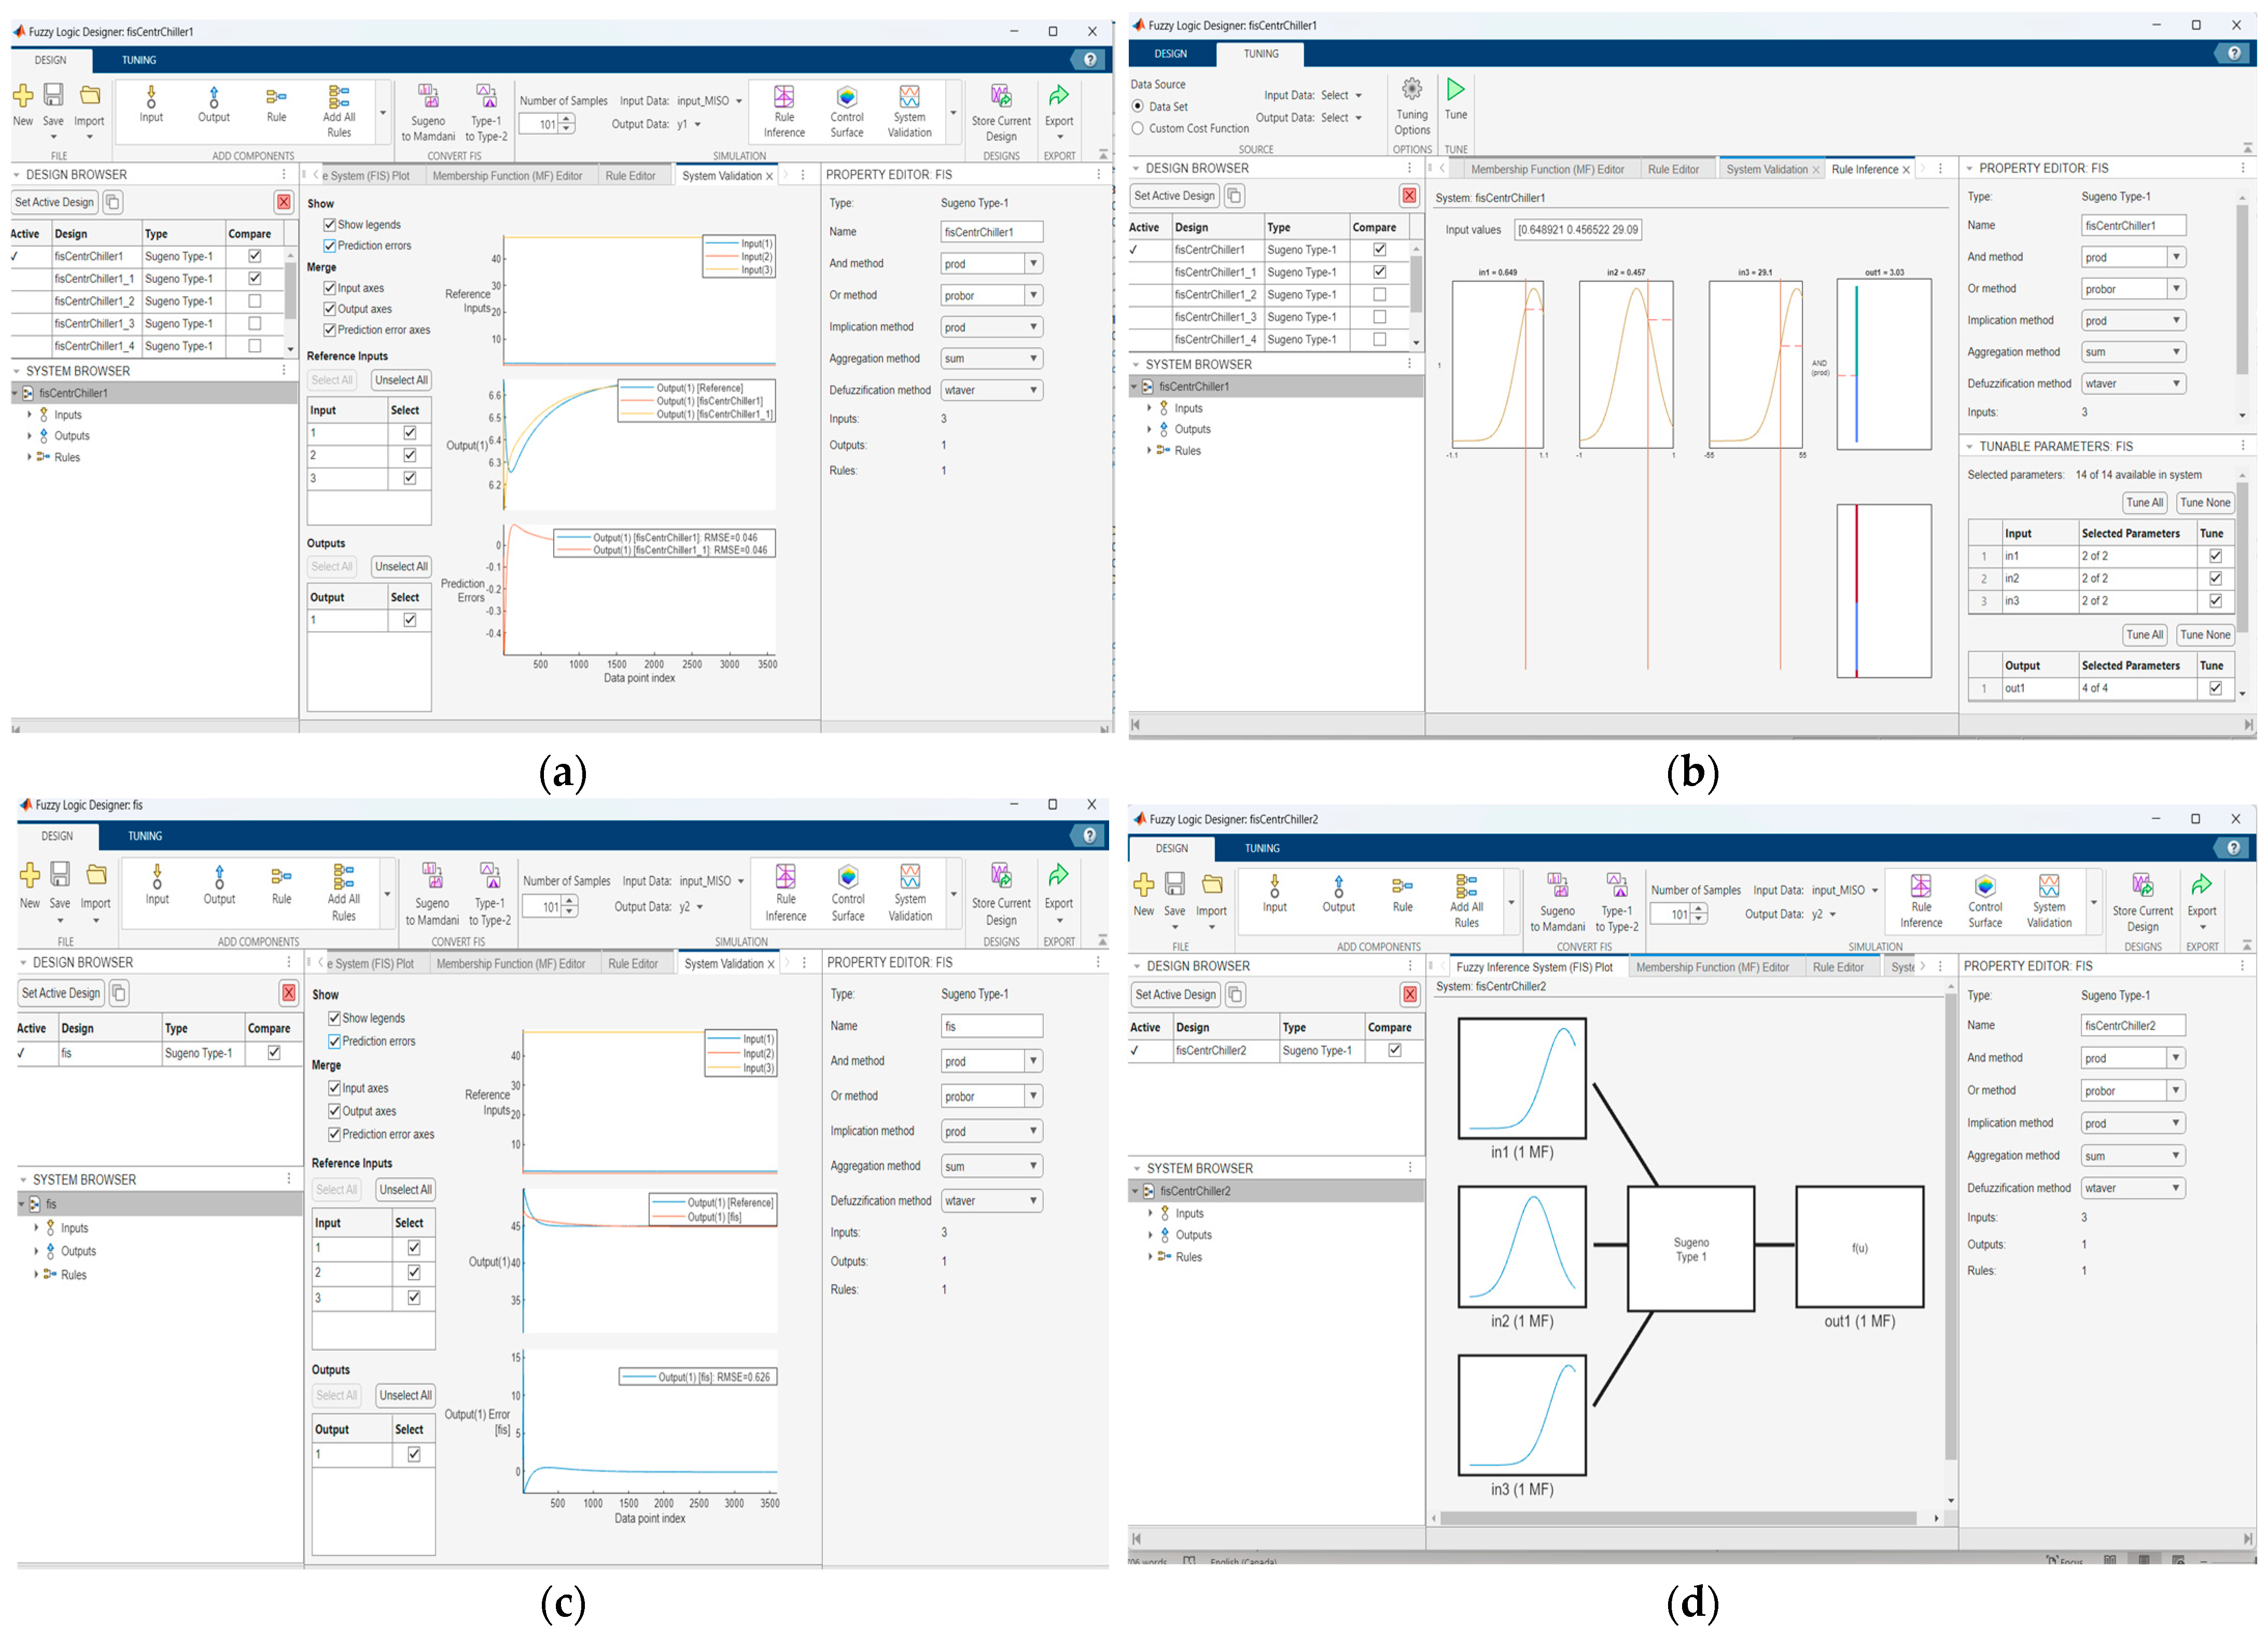The width and height of the screenshot is (2268, 1635).
Task: Toggle Compare checkbox for fisCentrChiller1_2 in top-left window
Action: point(255,301)
